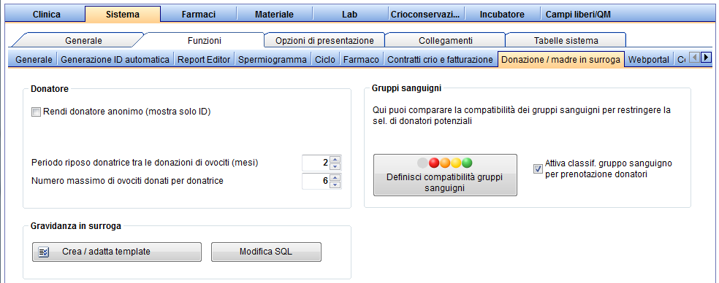Switch to the Crioconservazione main tab
The image size is (719, 283).
(x=425, y=14)
